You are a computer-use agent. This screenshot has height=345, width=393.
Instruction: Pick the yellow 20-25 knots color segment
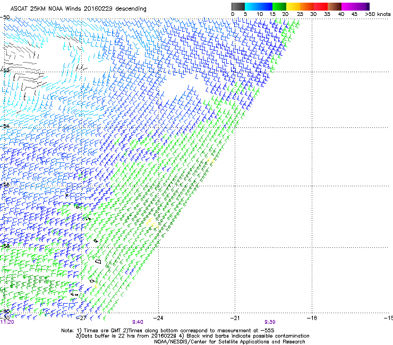tap(293, 6)
